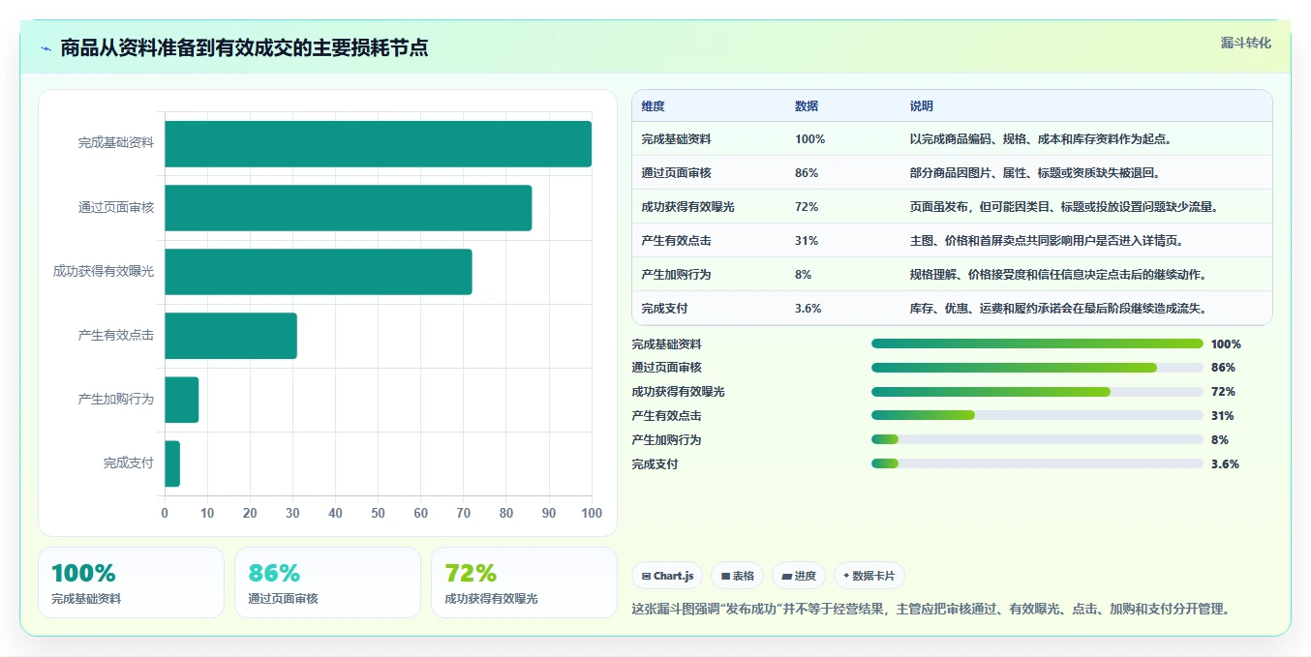
Task: Click the 产生有效点击 label in the progress list
Action: (666, 415)
